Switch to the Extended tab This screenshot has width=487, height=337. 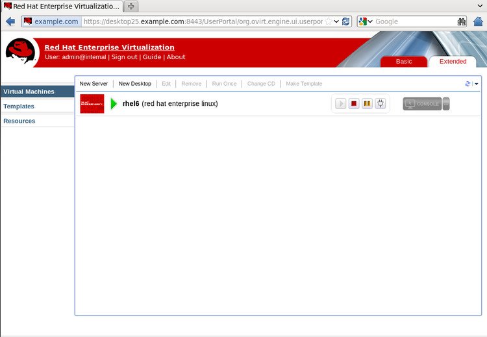pyautogui.click(x=453, y=62)
